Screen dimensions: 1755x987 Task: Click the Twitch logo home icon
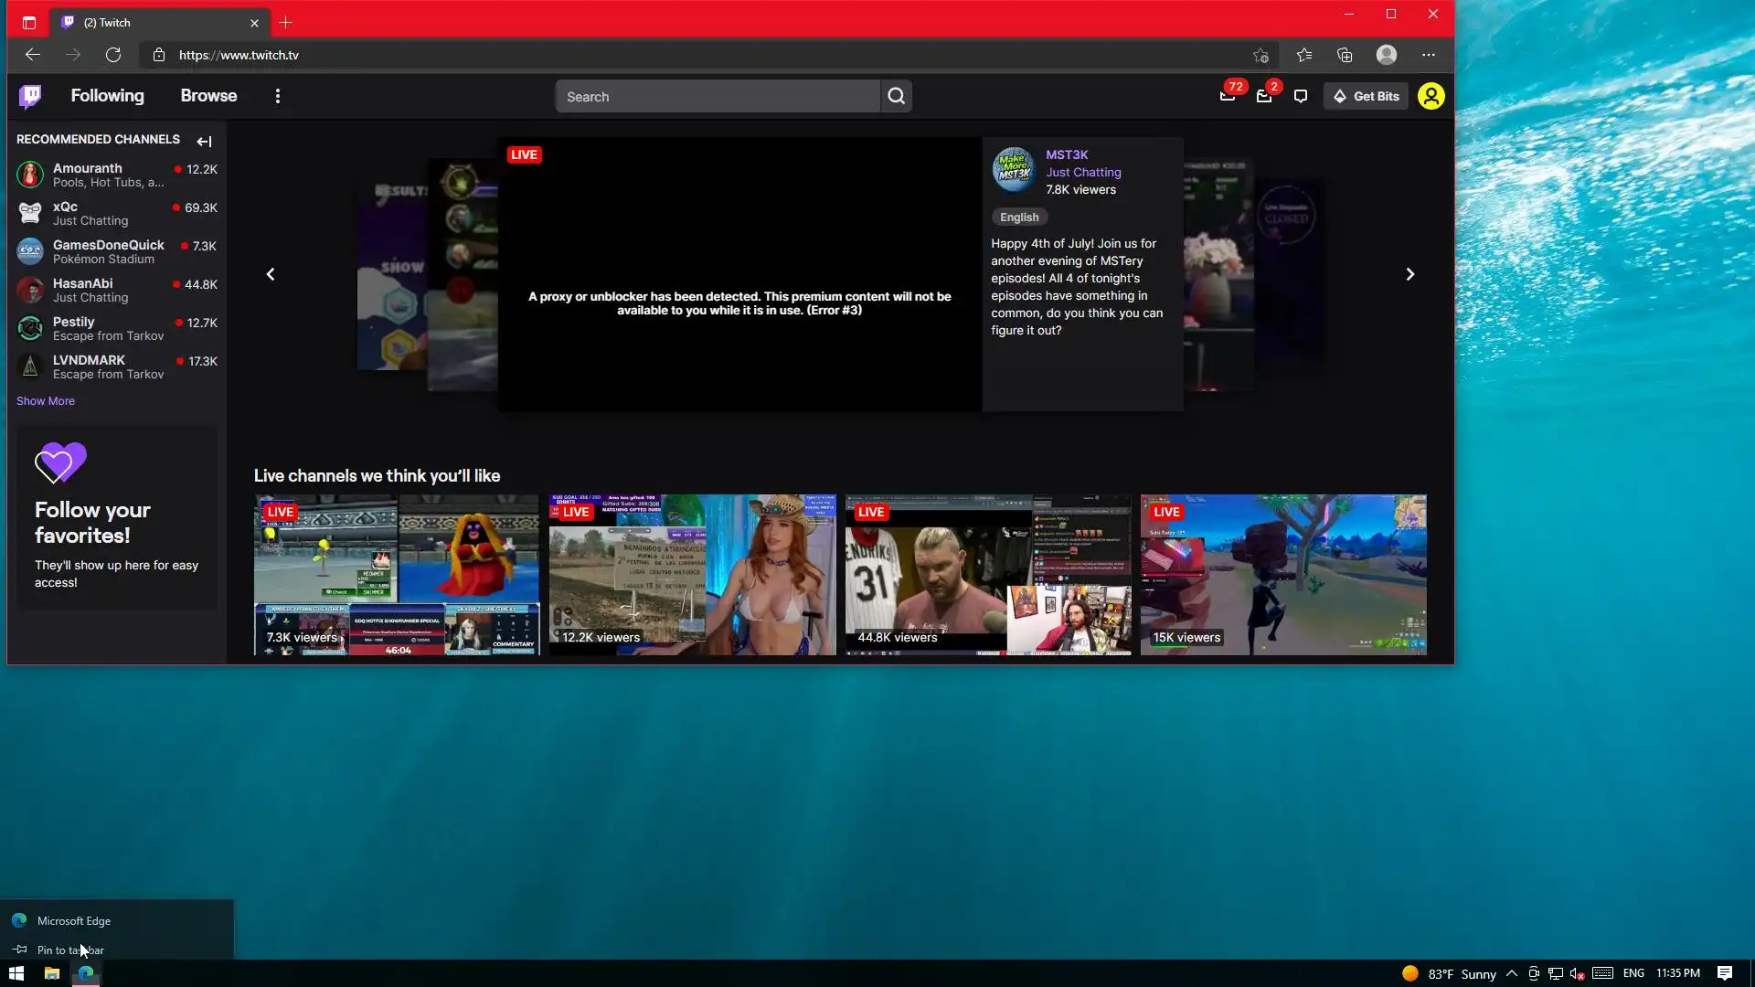coord(30,96)
